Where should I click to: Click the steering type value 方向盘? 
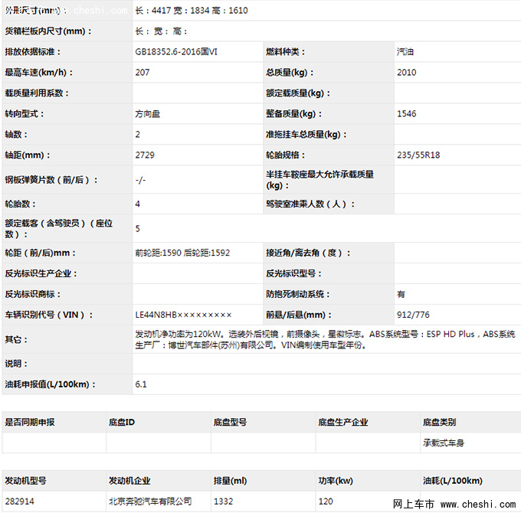(x=148, y=114)
